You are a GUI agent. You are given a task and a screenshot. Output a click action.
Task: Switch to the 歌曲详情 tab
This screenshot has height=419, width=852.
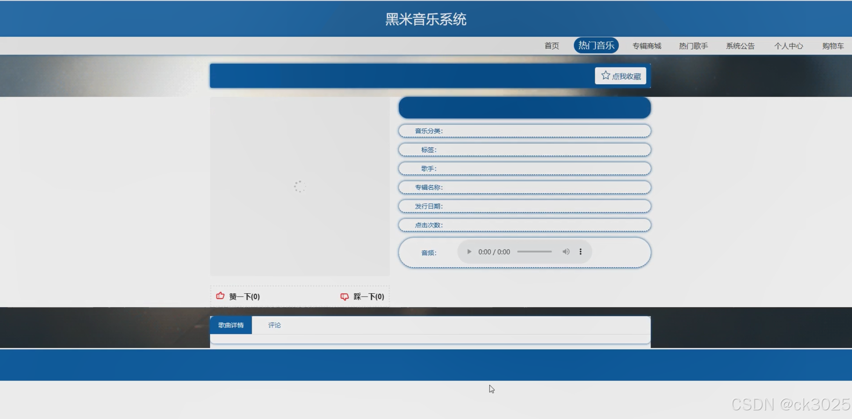coord(231,325)
